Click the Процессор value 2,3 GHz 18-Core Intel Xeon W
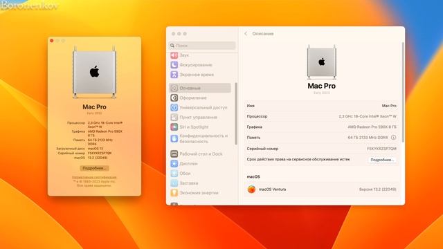Image resolution: width=443 pixels, height=249 pixels. pyautogui.click(x=368, y=116)
